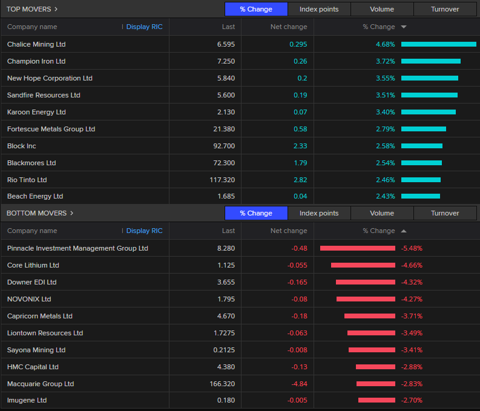Click the 1.7275 last price of Liontown
The image size is (480, 411).
pyautogui.click(x=224, y=333)
